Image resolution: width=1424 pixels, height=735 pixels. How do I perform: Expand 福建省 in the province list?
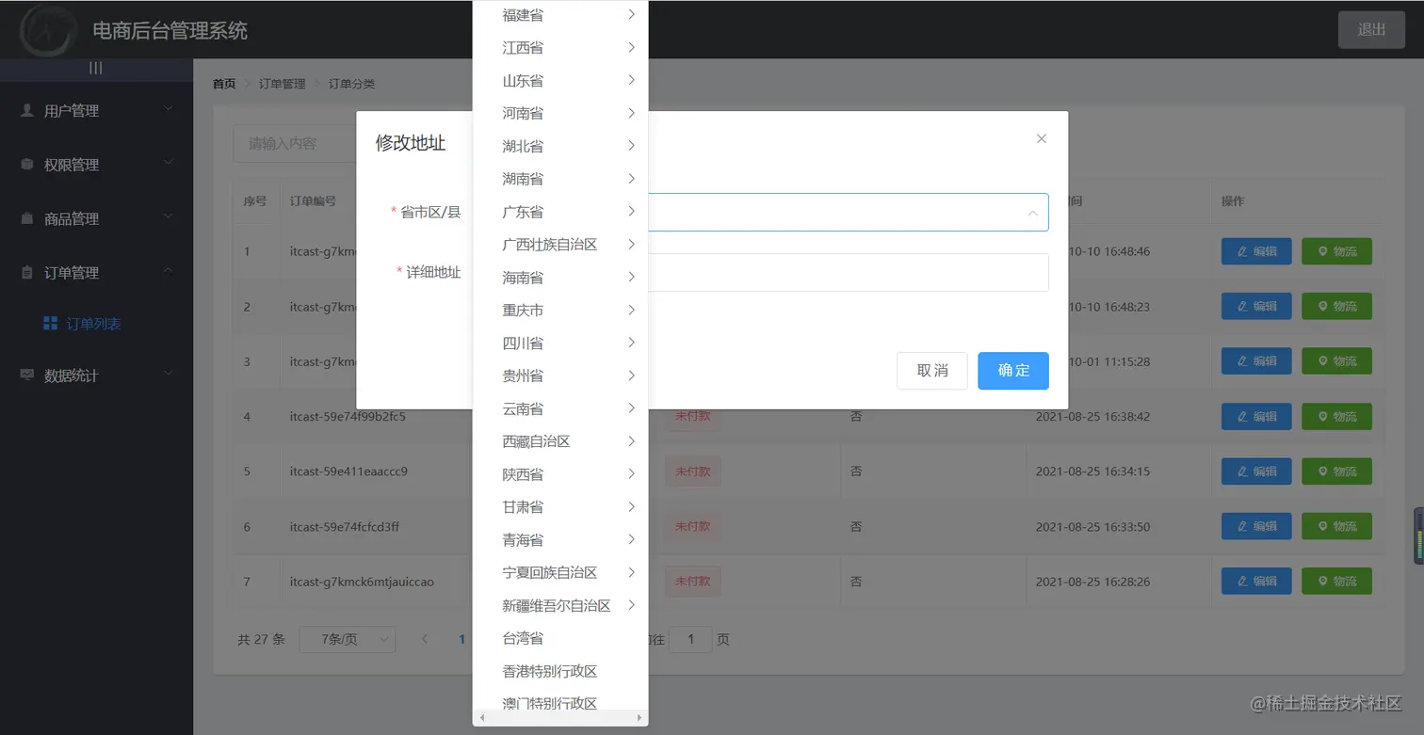pyautogui.click(x=560, y=15)
